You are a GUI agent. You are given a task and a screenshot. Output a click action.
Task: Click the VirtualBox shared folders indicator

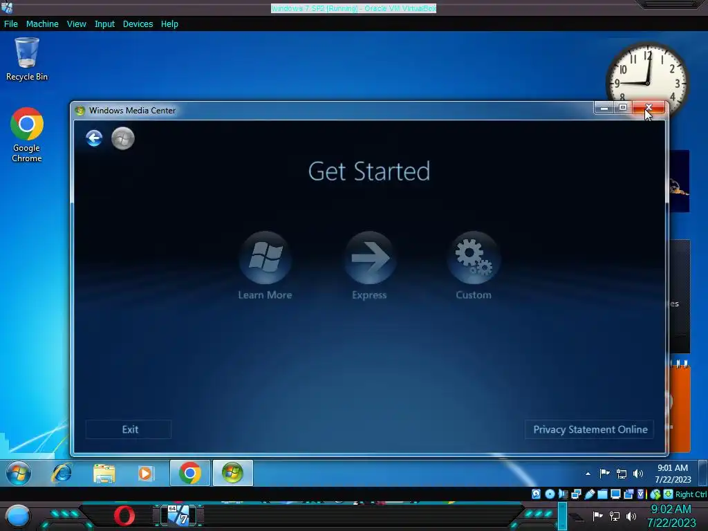602,494
